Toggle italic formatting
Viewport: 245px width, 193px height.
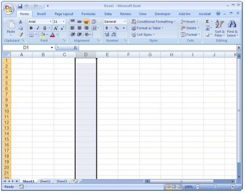[38, 28]
